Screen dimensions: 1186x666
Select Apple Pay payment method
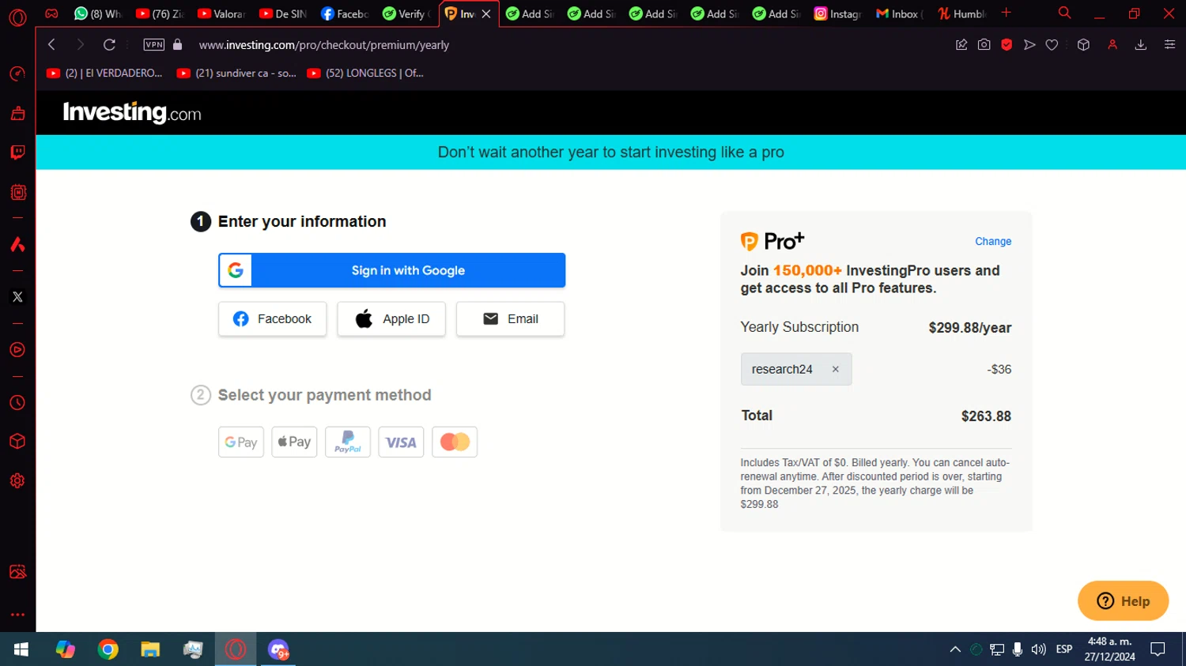294,442
